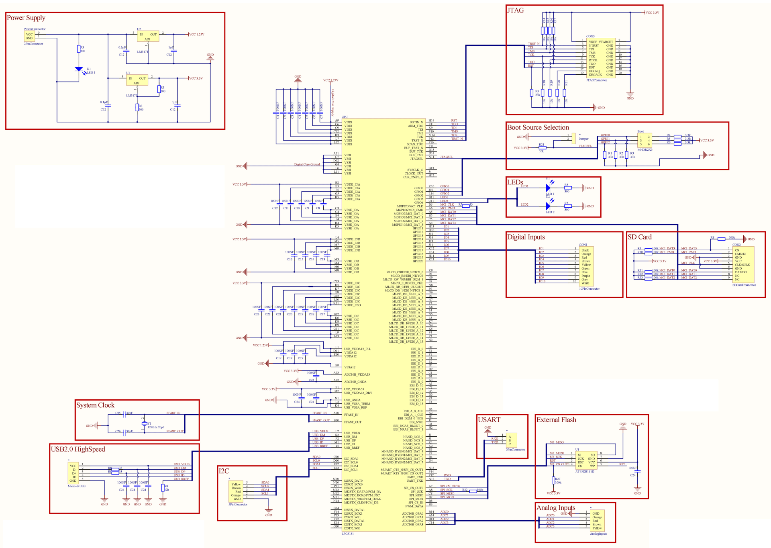The width and height of the screenshot is (771, 548).
Task: Select the AnalogInputs connector component
Action: (x=597, y=521)
